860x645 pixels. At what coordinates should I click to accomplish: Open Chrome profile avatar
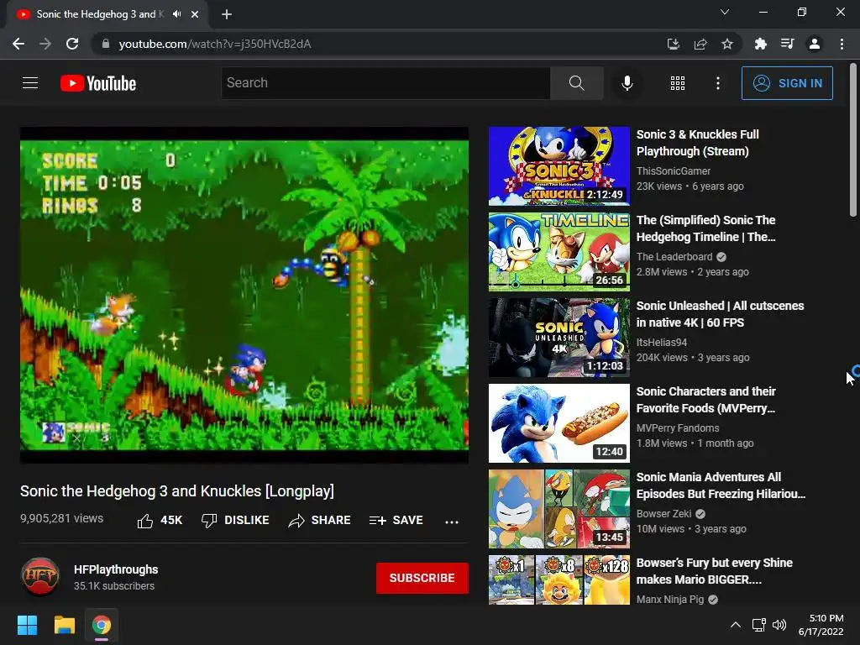(x=815, y=44)
